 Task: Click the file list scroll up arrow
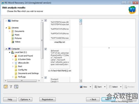pos(81,21)
